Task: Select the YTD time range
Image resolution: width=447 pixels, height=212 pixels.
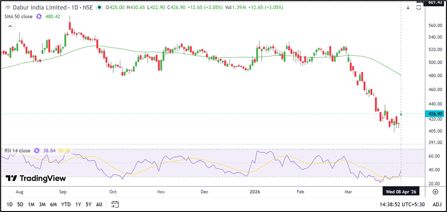Action: 66,204
